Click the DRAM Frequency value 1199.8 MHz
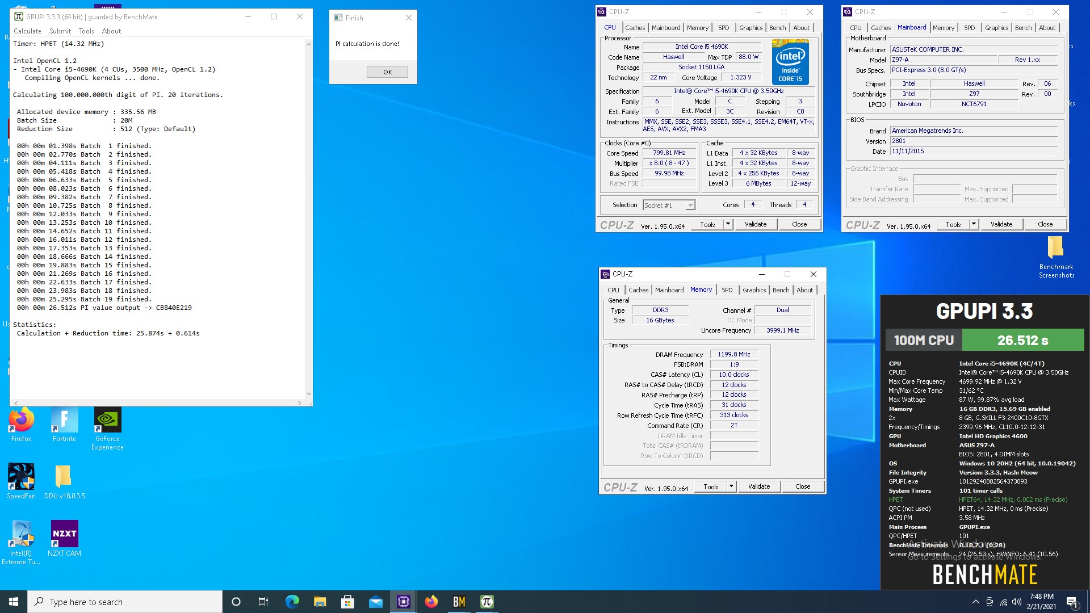This screenshot has width=1090, height=613. [733, 354]
